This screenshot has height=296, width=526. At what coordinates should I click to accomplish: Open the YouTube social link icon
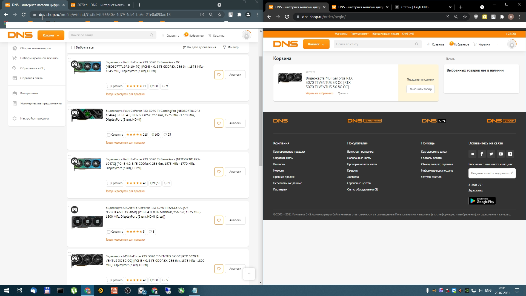point(501,154)
